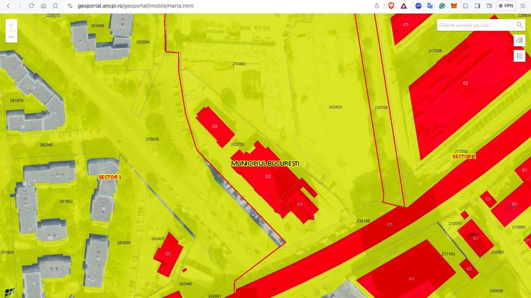The height and width of the screenshot is (298, 531).
Task: Open the parcel identify search tool
Action: [x=519, y=41]
